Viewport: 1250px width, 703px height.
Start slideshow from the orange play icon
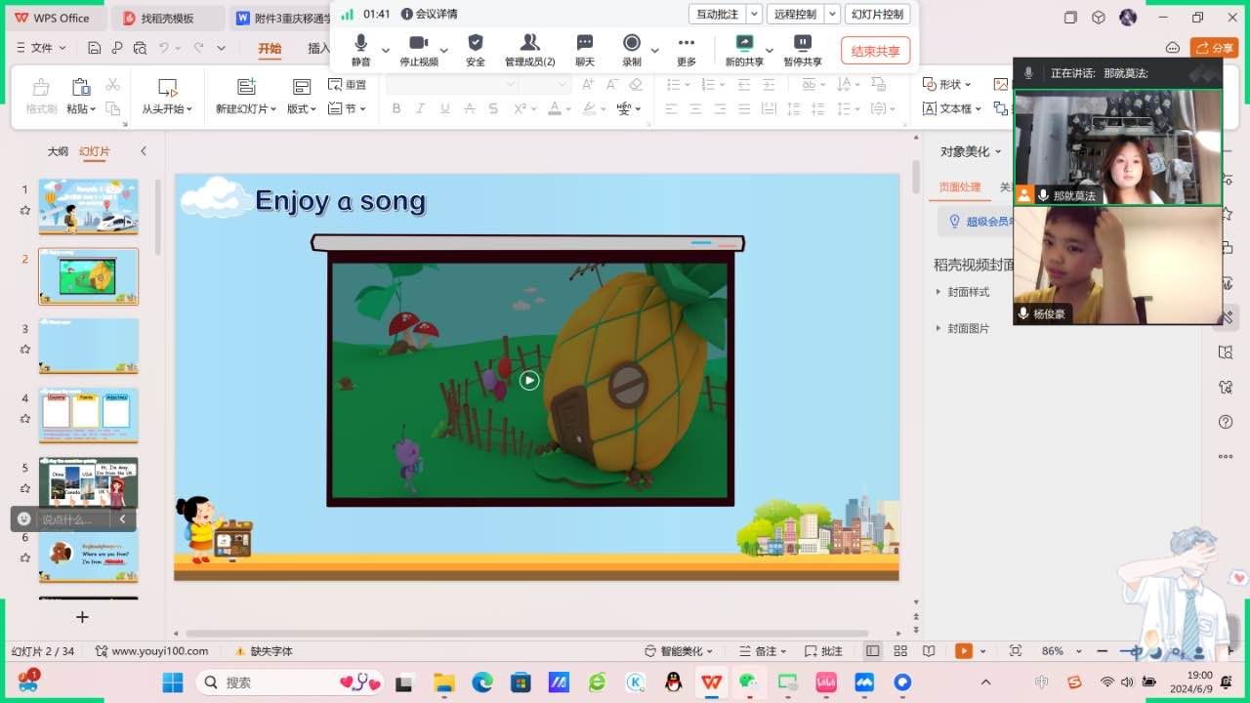coord(964,651)
